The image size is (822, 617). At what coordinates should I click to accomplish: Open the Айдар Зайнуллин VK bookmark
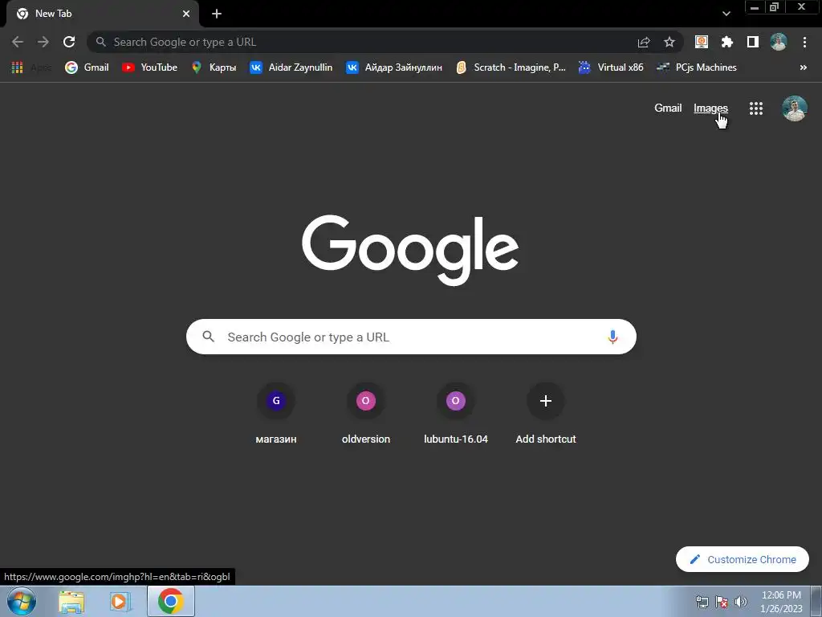pos(394,67)
